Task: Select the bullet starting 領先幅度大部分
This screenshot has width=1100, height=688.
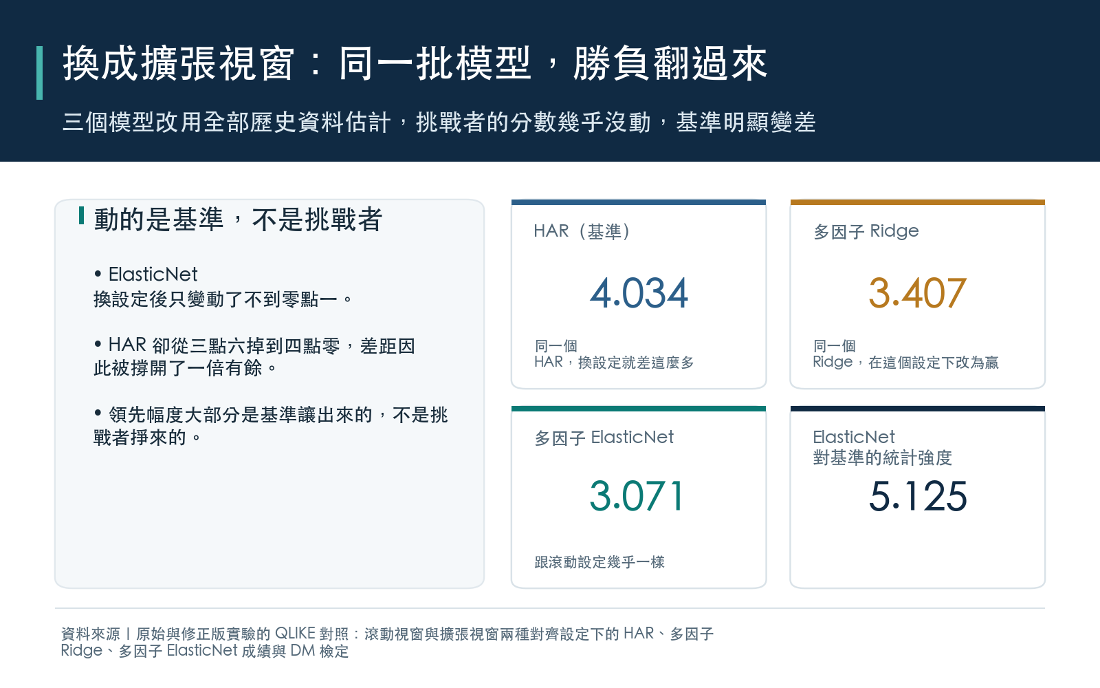Action: 270,425
